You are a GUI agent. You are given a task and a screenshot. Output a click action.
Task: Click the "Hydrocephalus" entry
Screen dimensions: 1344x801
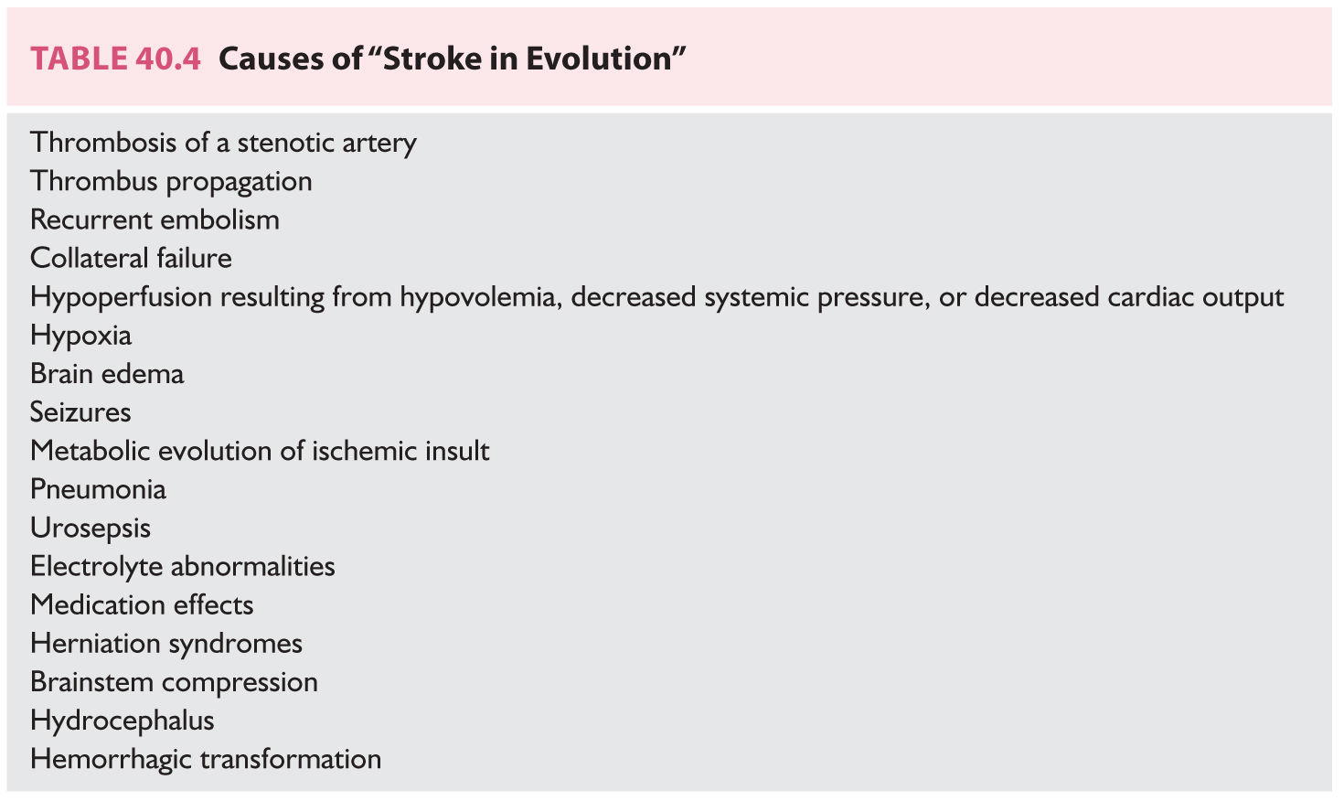tap(123, 721)
